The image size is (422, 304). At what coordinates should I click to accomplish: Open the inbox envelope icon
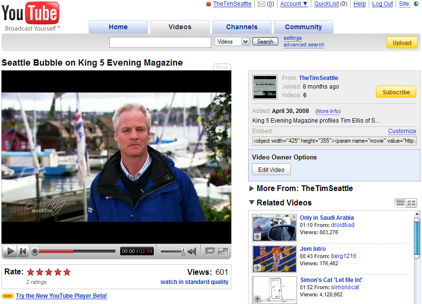262,4
